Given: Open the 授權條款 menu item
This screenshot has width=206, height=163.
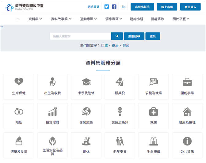Looking at the screenshot, I should (158, 19).
